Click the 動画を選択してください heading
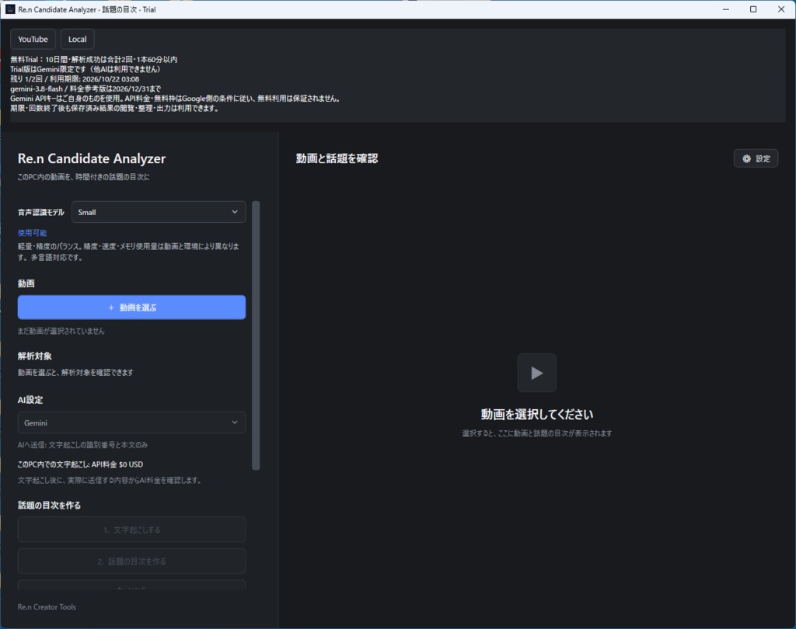This screenshot has height=629, width=796. (536, 415)
